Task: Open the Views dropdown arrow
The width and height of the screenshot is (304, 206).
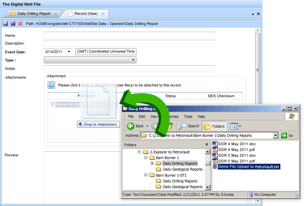Action: [240, 126]
